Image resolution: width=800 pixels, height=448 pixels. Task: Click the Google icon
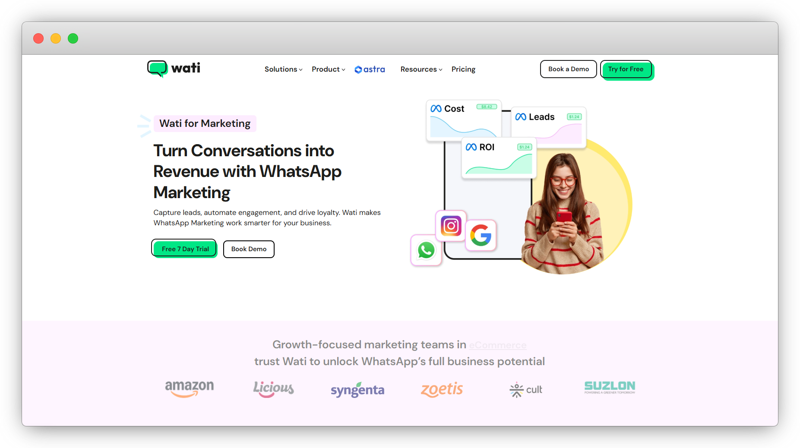(481, 236)
